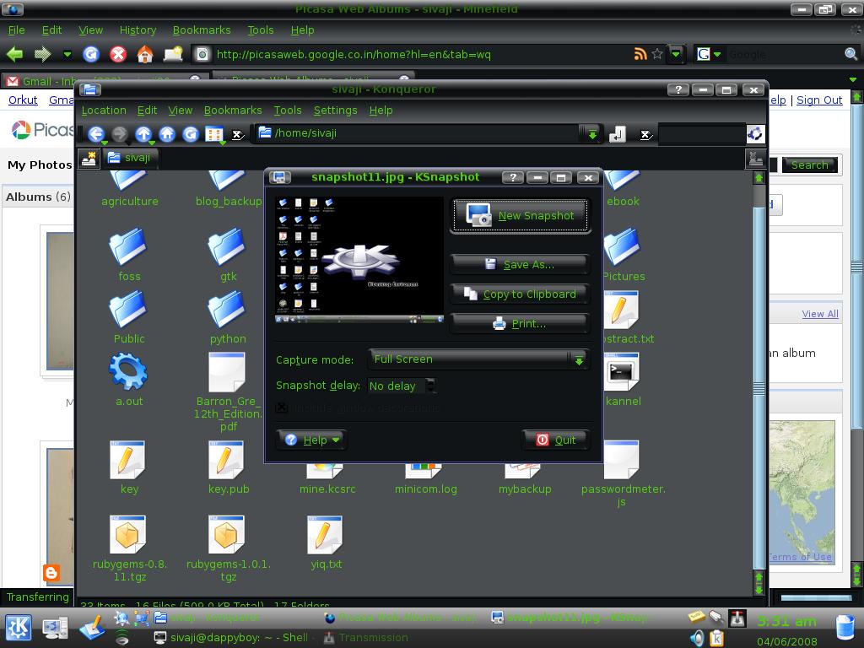The image size is (864, 648).
Task: Open new tab icon in Konqueror tab bar
Action: pos(89,158)
